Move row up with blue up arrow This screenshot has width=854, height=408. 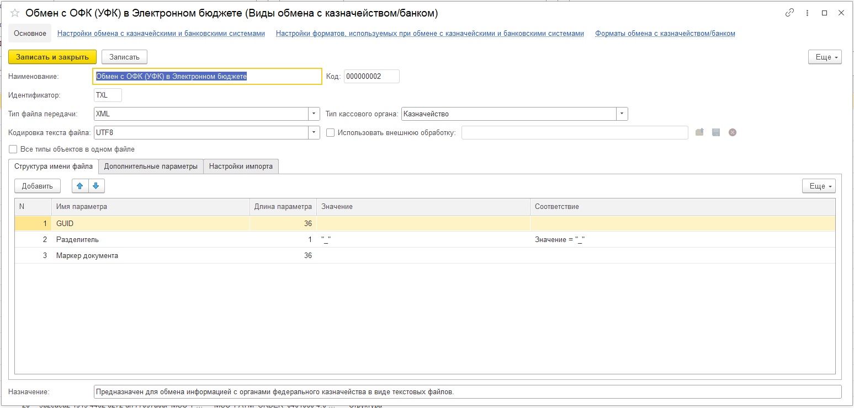(x=80, y=186)
